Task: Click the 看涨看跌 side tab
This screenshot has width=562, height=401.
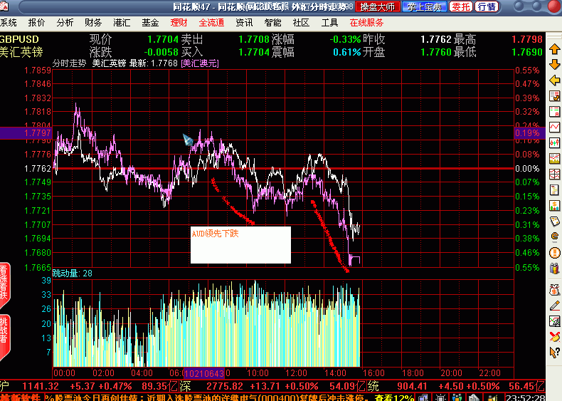Action: coord(4,283)
